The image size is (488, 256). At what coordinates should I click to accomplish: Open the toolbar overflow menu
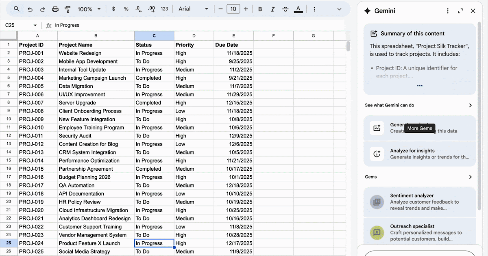pyautogui.click(x=314, y=8)
